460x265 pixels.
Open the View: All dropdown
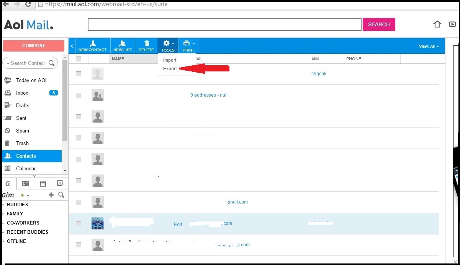(429, 46)
